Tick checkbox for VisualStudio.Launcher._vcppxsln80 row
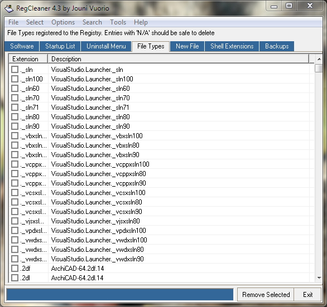The image size is (327, 307). (15, 174)
